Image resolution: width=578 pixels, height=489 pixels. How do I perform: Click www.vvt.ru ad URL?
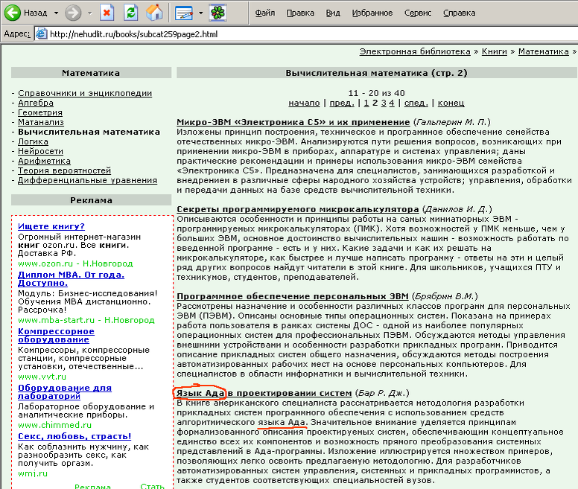(x=42, y=377)
